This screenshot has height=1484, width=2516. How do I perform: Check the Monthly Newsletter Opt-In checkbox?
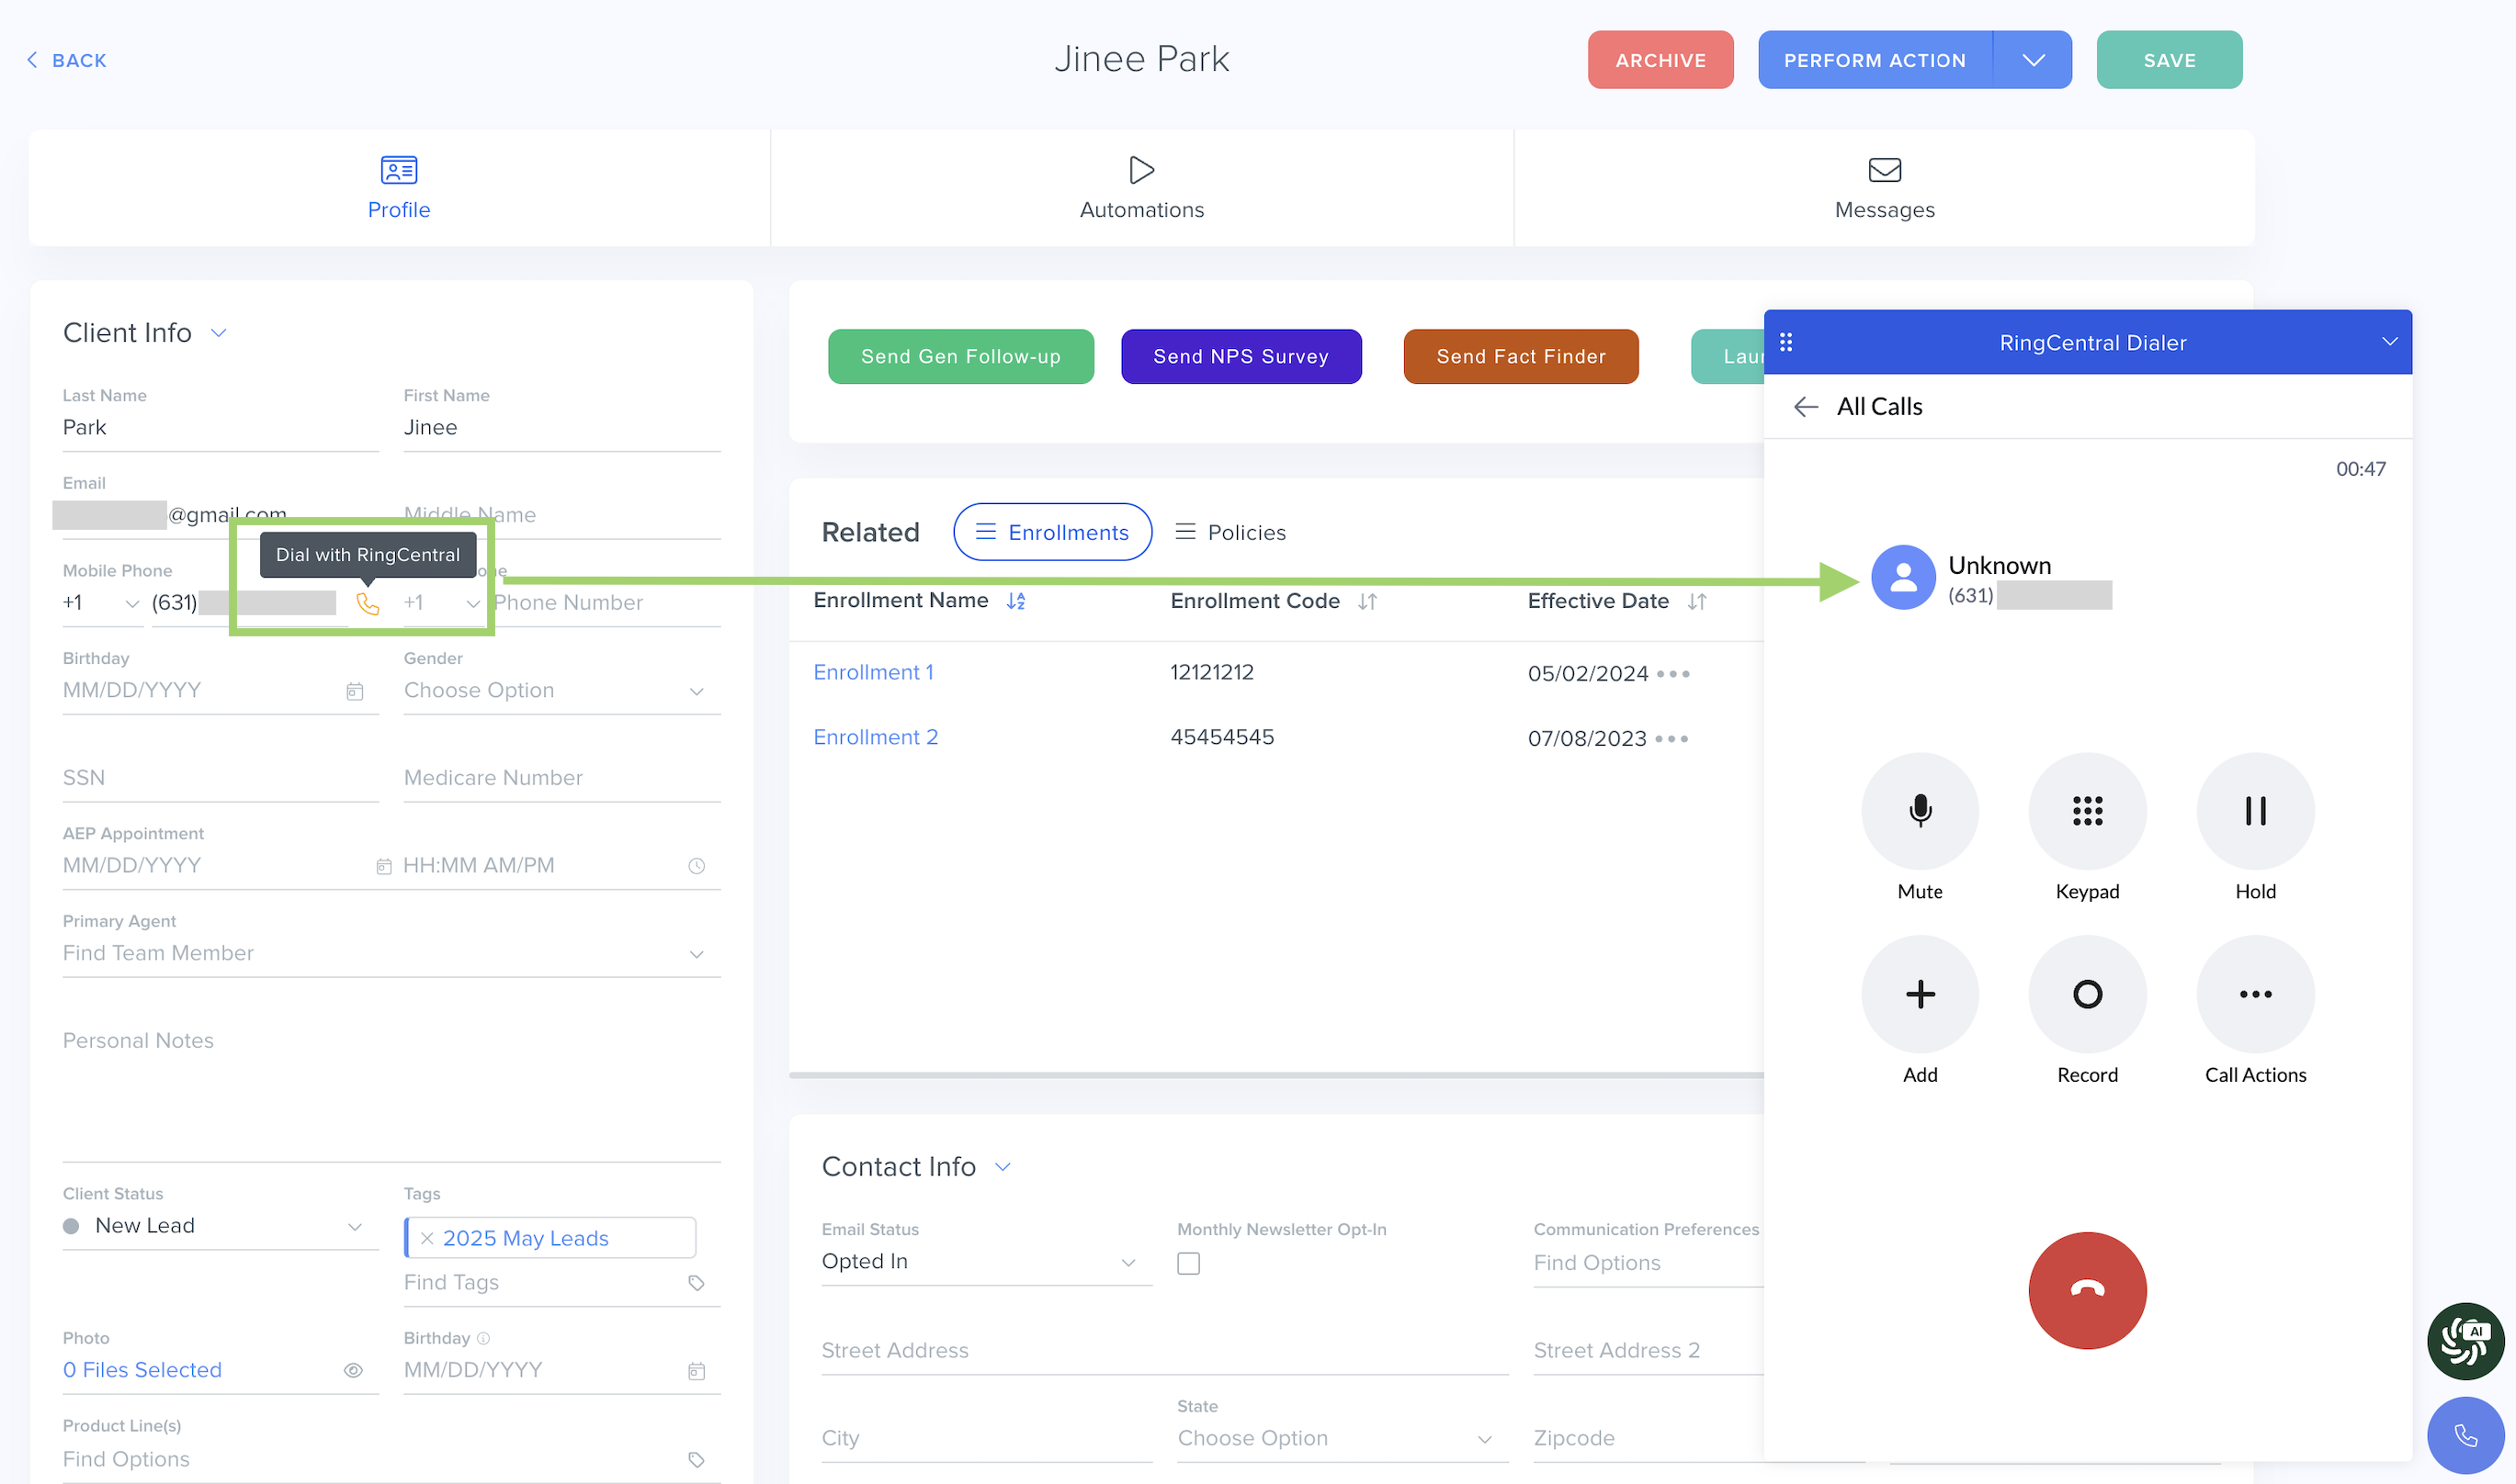[1187, 1263]
